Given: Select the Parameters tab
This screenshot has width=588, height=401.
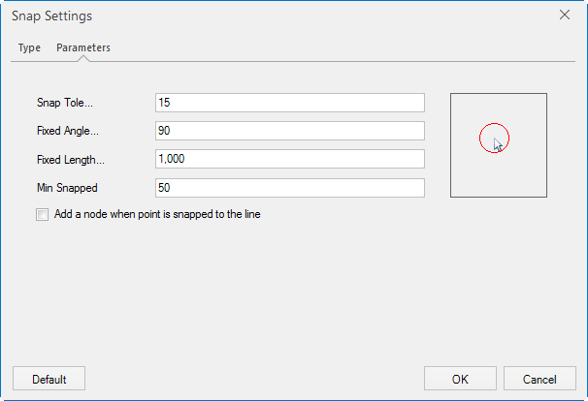Looking at the screenshot, I should click(x=83, y=47).
